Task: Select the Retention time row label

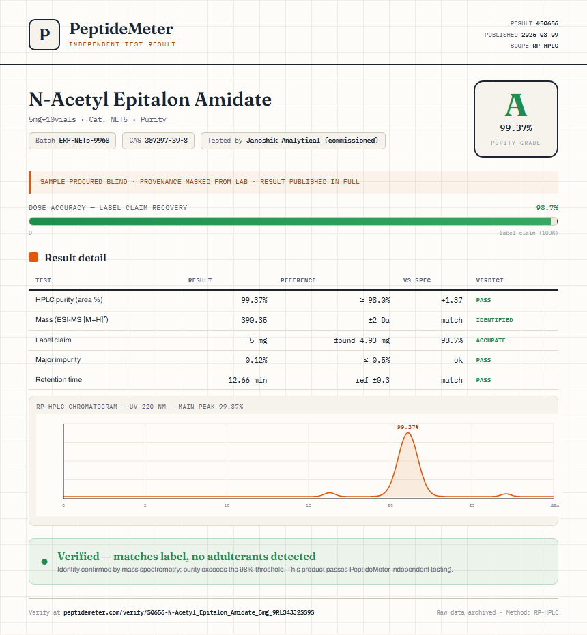Action: tap(59, 379)
